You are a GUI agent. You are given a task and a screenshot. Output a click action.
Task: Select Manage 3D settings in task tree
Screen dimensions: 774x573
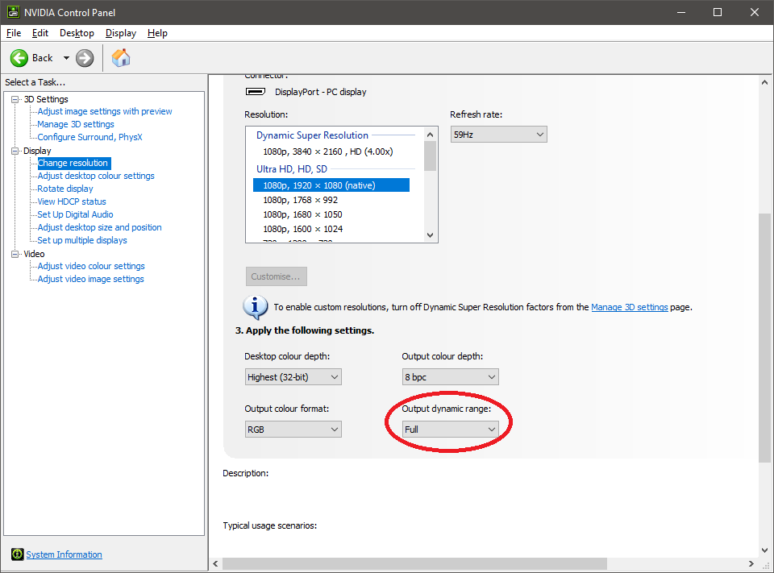point(76,124)
